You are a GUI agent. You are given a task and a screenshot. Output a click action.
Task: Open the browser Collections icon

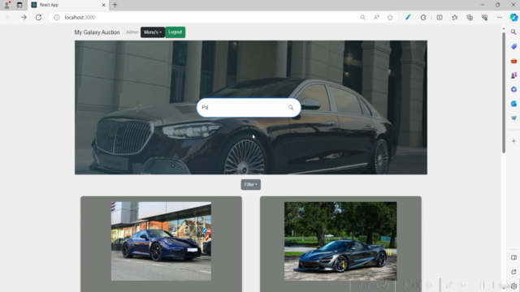click(x=470, y=18)
